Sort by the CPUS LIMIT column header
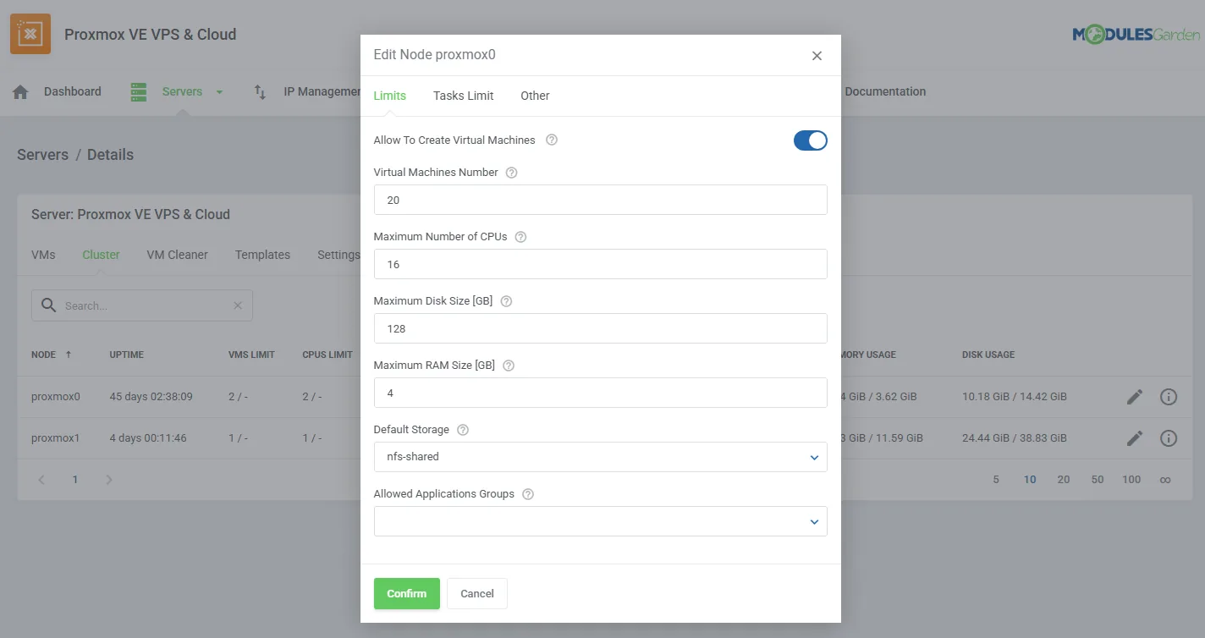The height and width of the screenshot is (638, 1205). [327, 355]
